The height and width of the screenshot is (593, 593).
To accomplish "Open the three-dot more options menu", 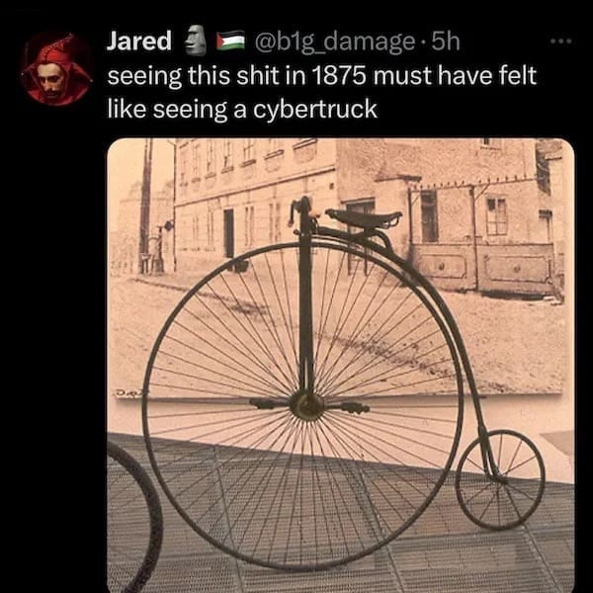I will pos(560,42).
